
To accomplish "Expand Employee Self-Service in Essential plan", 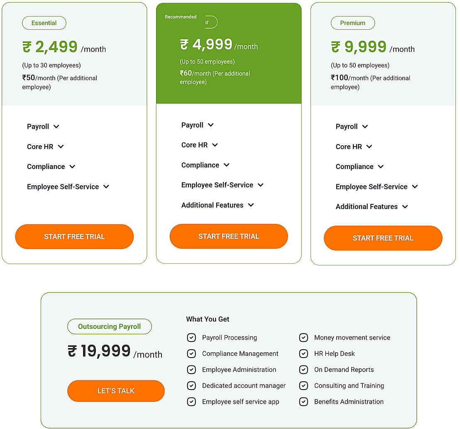I will [68, 187].
